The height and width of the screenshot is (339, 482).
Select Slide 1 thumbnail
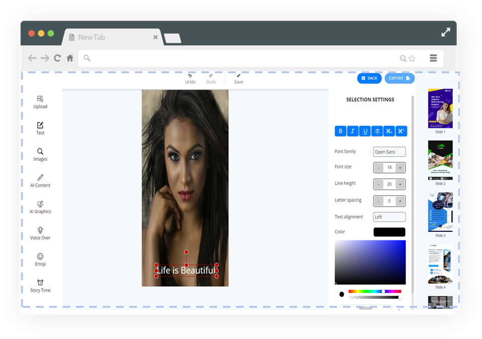tap(440, 108)
